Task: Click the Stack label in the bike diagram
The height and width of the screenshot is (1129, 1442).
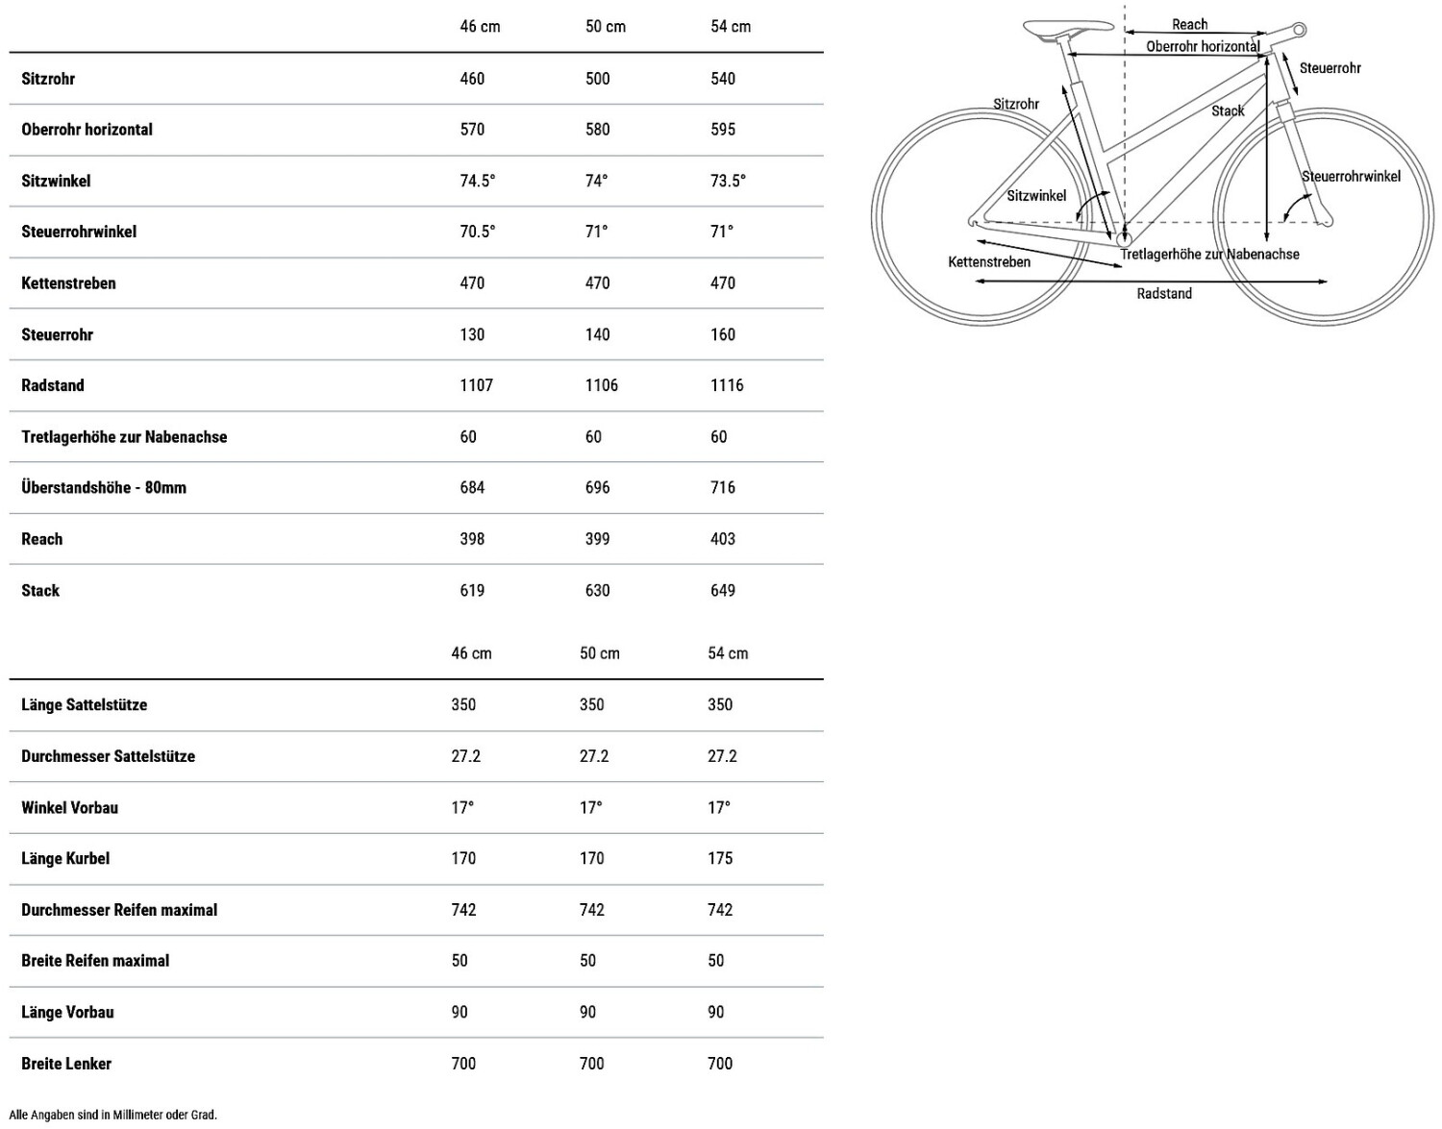Action: (x=1228, y=111)
